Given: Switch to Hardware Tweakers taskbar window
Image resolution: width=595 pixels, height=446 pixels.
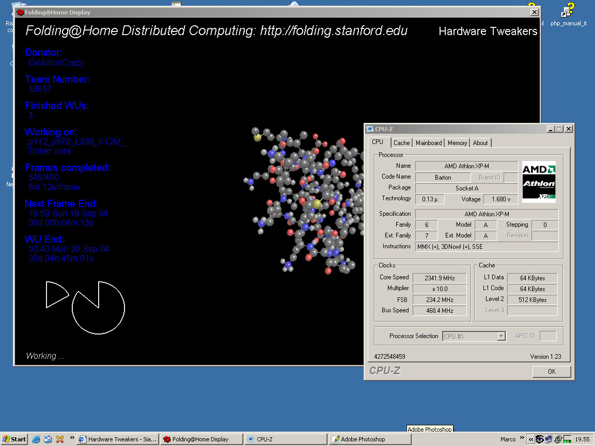Looking at the screenshot, I should 118,439.
